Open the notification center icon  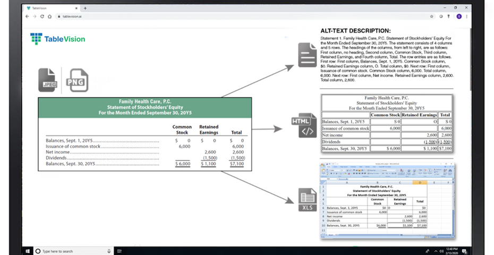click(x=464, y=251)
